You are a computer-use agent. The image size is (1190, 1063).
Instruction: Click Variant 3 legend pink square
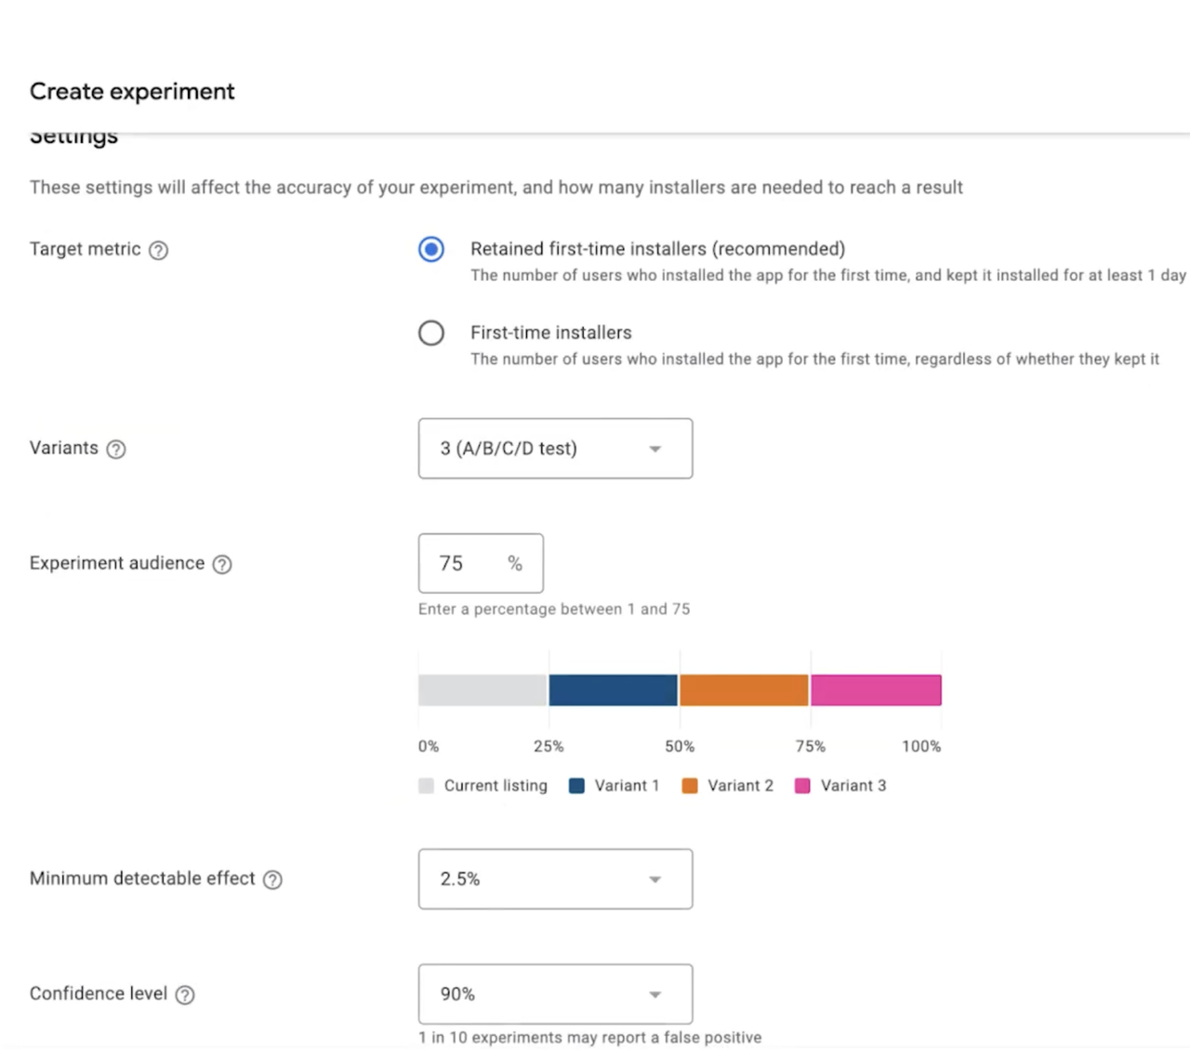pyautogui.click(x=802, y=786)
